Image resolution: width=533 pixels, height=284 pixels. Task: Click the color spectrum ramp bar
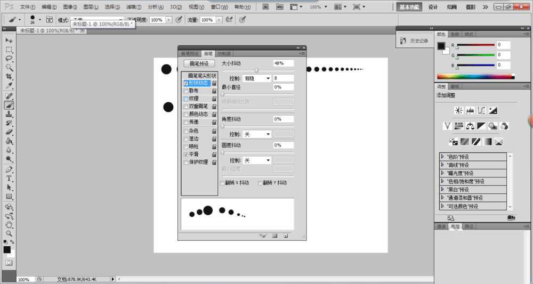(475, 77)
